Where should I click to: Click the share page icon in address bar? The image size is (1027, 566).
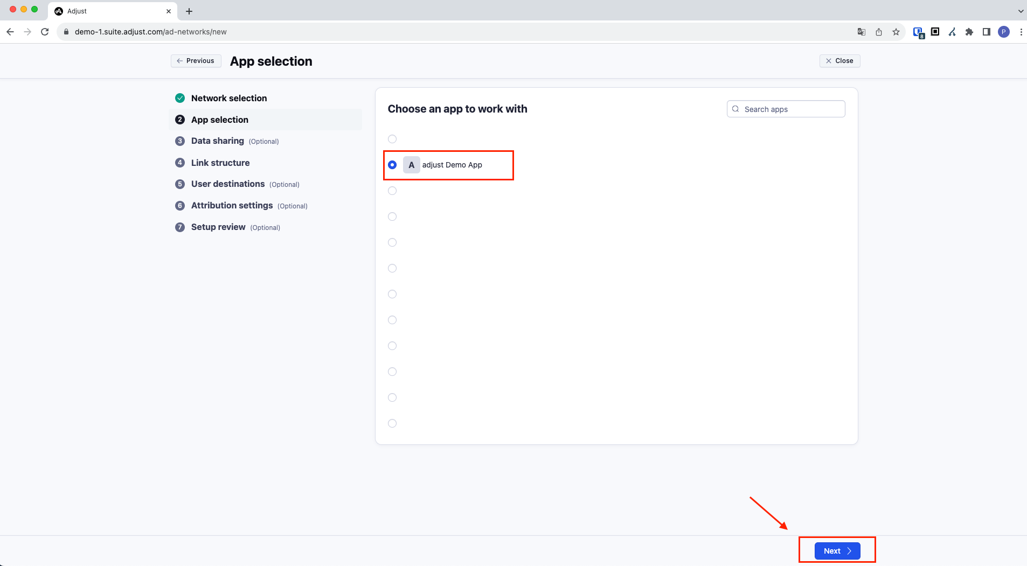pos(879,32)
